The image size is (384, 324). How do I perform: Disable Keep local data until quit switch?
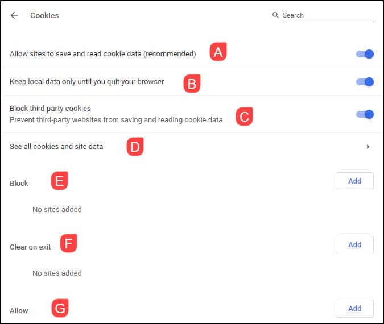365,82
